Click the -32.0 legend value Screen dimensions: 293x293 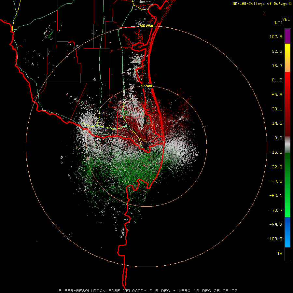276,167
